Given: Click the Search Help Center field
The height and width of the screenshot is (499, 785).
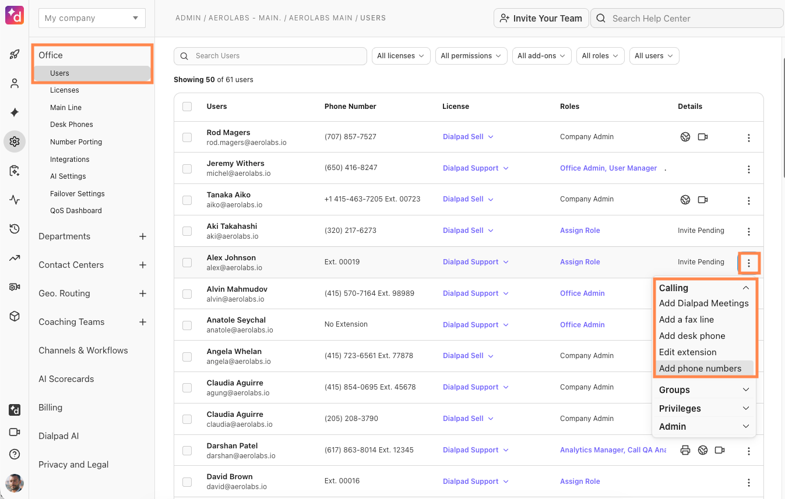Looking at the screenshot, I should (x=687, y=18).
